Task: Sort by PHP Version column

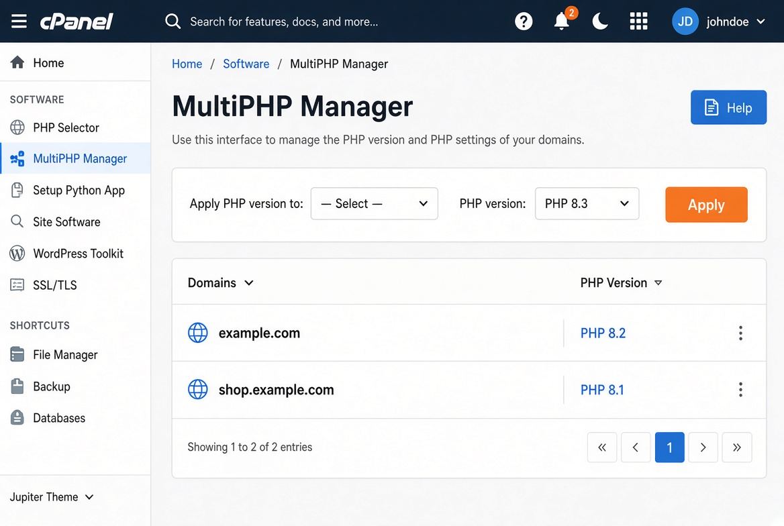Action: click(621, 282)
